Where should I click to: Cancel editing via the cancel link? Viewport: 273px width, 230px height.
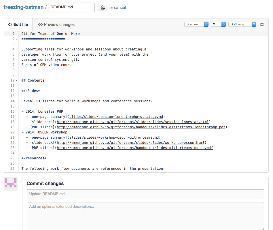[x=120, y=7]
